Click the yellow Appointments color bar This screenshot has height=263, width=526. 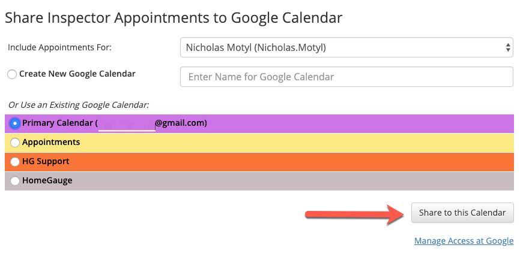pyautogui.click(x=300, y=143)
